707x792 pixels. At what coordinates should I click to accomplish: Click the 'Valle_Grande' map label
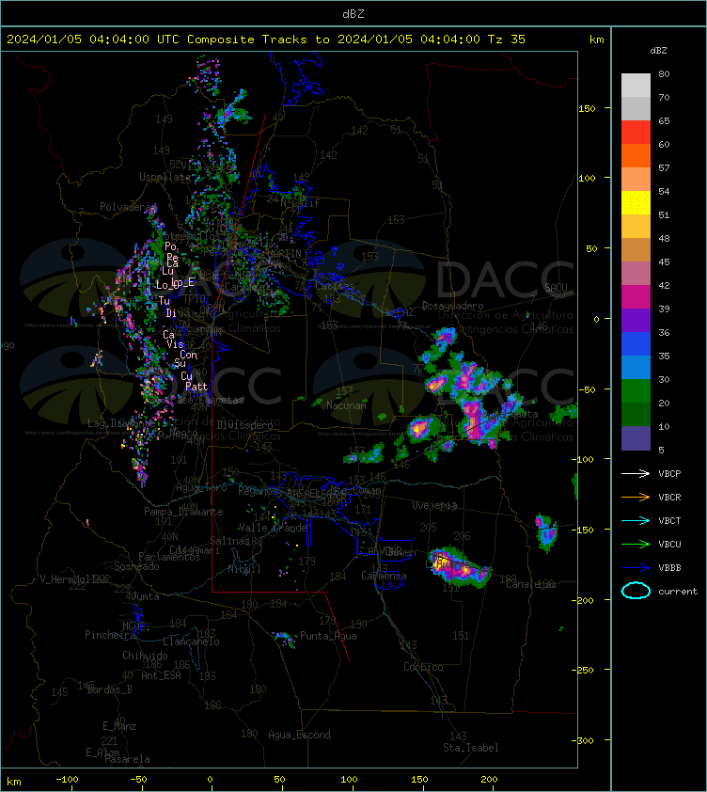click(273, 528)
